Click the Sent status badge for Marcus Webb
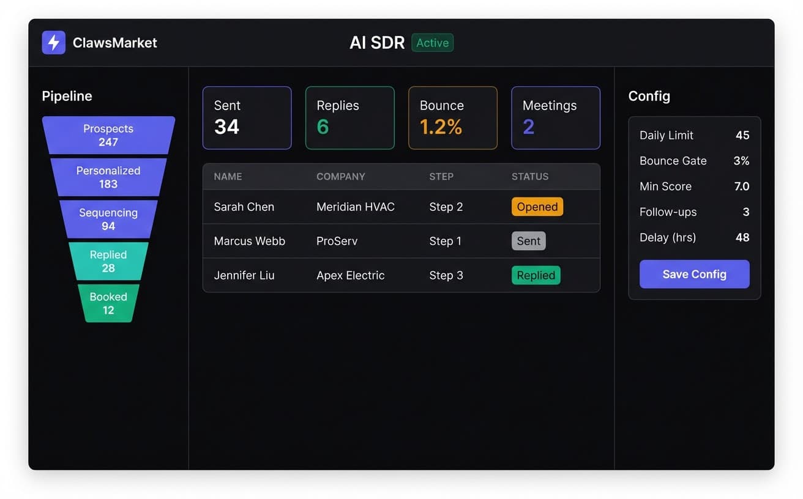This screenshot has height=499, width=803. [528, 241]
